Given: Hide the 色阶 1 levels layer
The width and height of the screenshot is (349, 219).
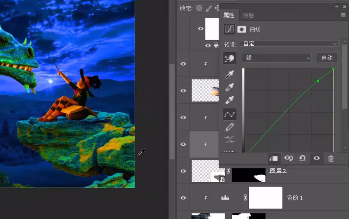Looking at the screenshot, I should pos(183,198).
